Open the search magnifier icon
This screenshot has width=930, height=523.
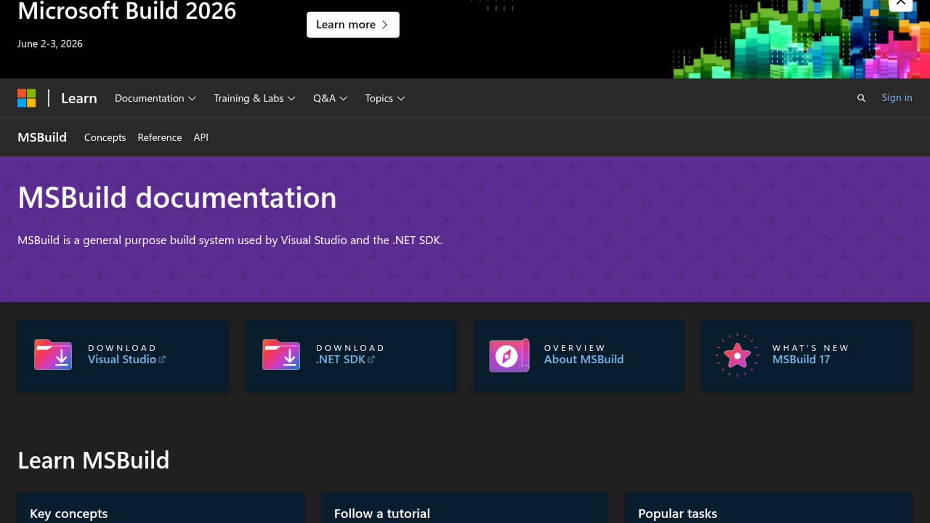[x=861, y=98]
